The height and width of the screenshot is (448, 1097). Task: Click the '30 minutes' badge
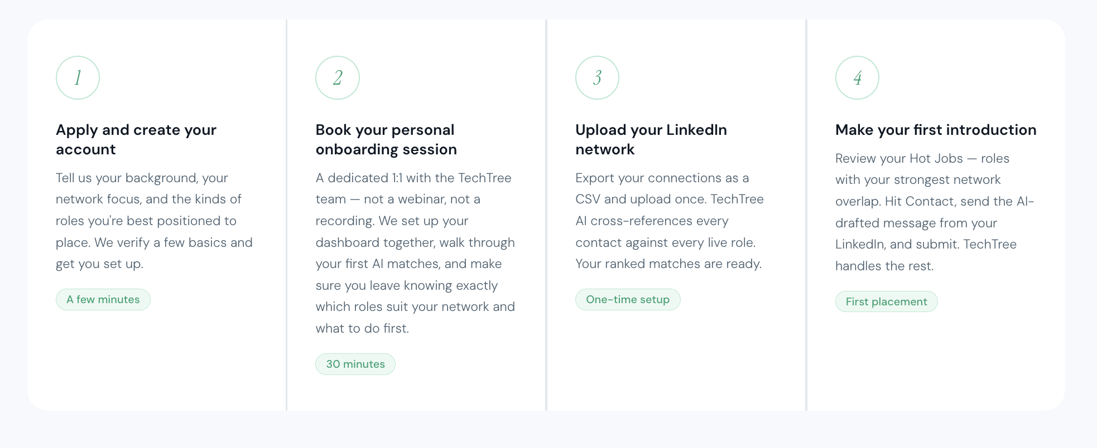355,364
